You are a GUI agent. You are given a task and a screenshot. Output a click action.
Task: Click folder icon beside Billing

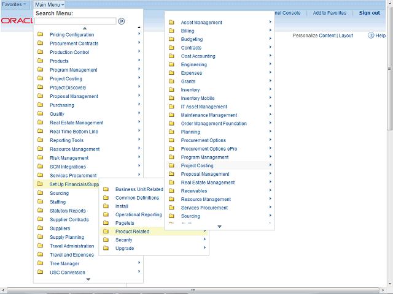[171, 31]
